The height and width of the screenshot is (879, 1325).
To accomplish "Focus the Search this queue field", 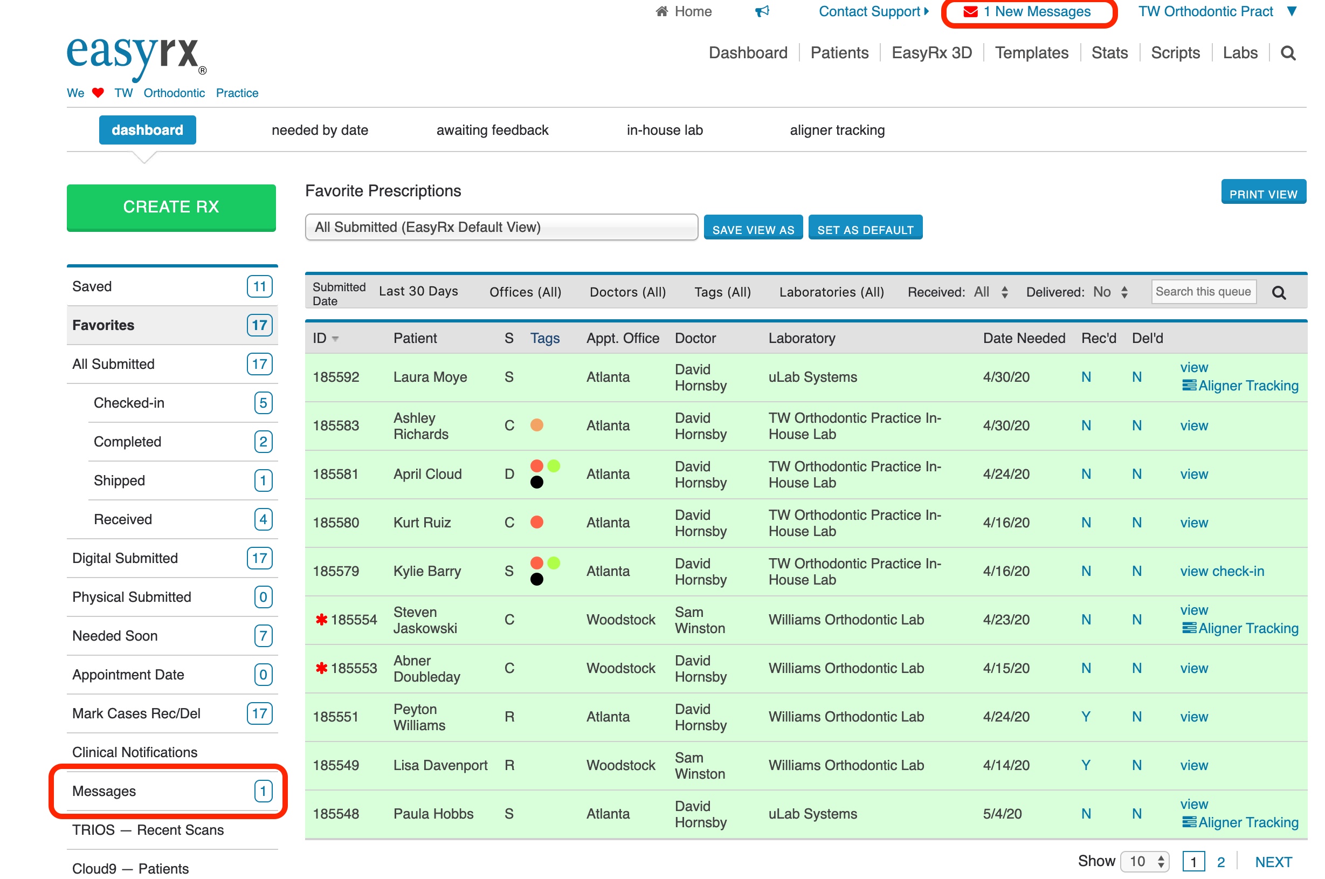I will click(x=1203, y=292).
